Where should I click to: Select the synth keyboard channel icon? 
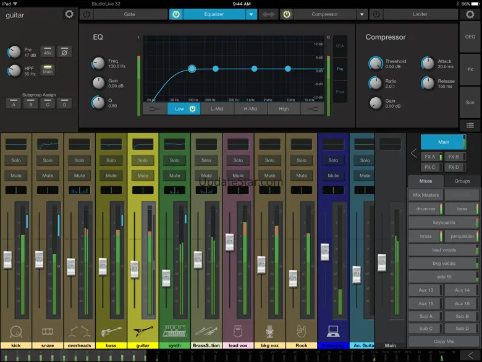coord(174,330)
